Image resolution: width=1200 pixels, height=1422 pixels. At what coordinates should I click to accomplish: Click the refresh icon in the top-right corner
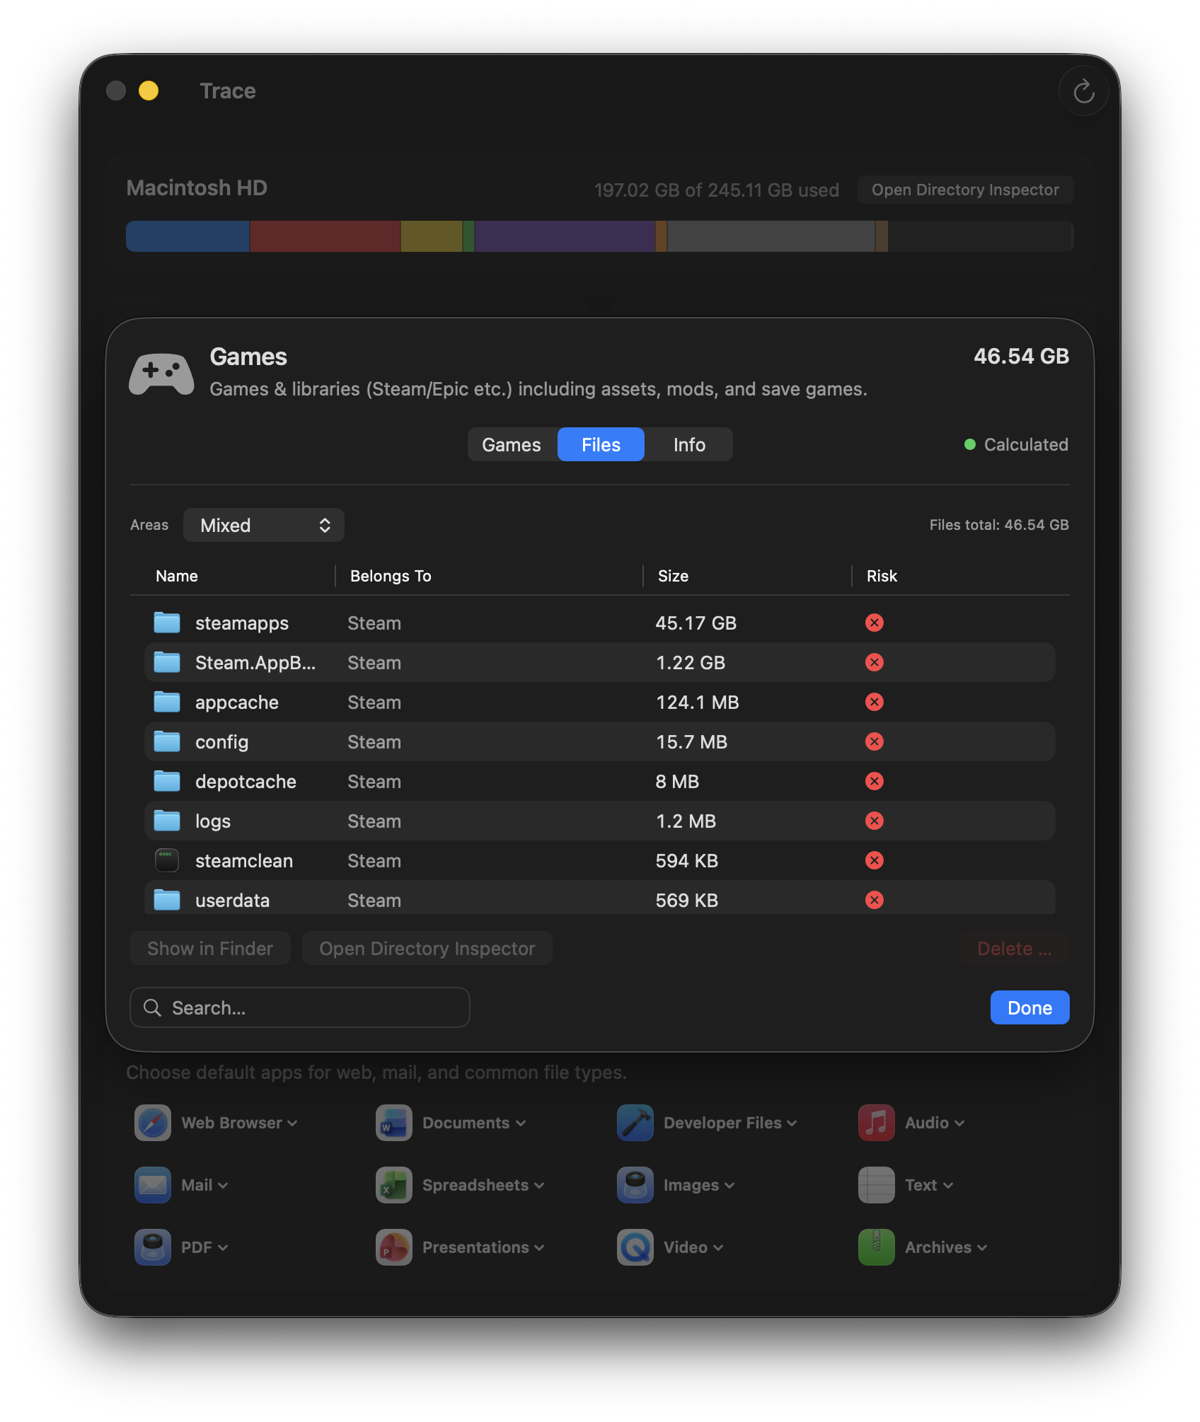point(1083,91)
